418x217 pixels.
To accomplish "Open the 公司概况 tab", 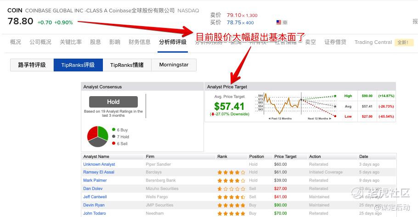I will pyautogui.click(x=40, y=42).
